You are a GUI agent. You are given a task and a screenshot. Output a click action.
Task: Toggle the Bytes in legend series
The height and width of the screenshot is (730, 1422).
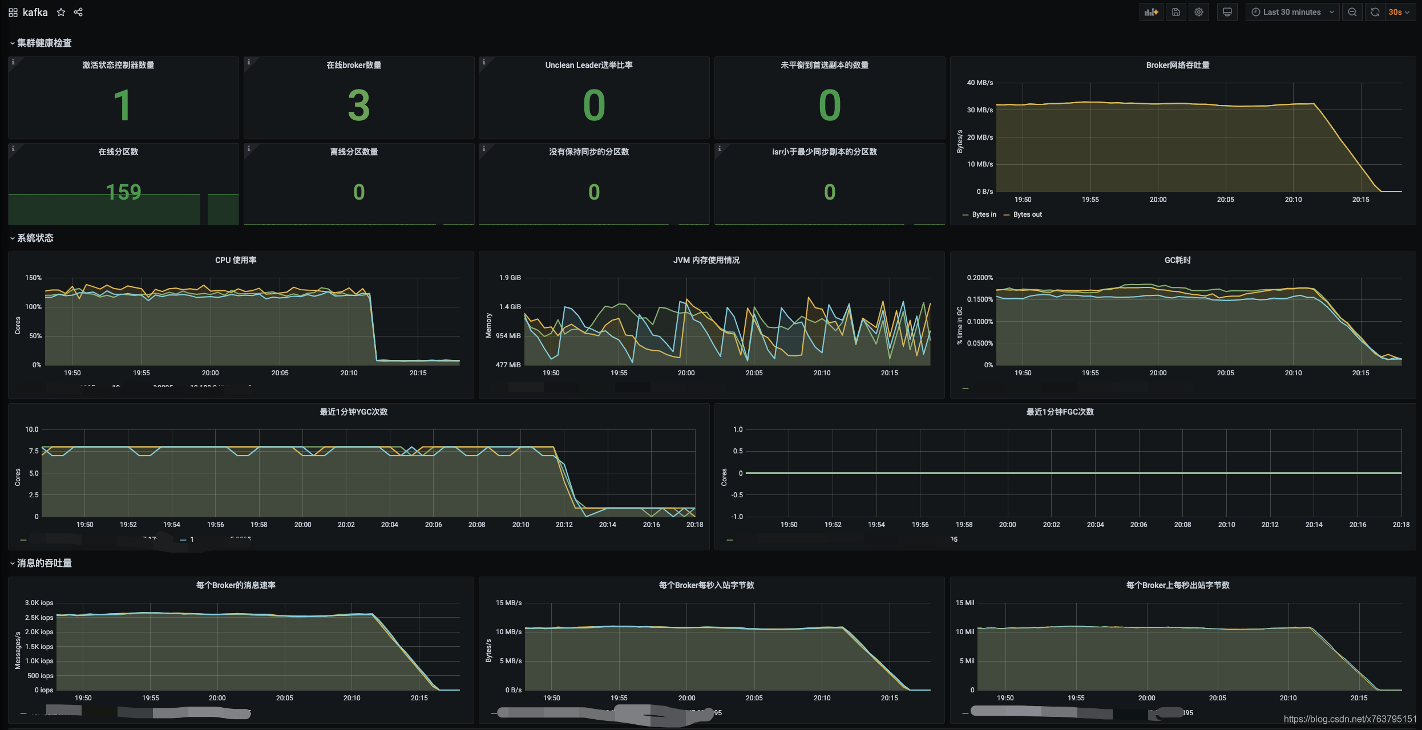click(x=984, y=214)
